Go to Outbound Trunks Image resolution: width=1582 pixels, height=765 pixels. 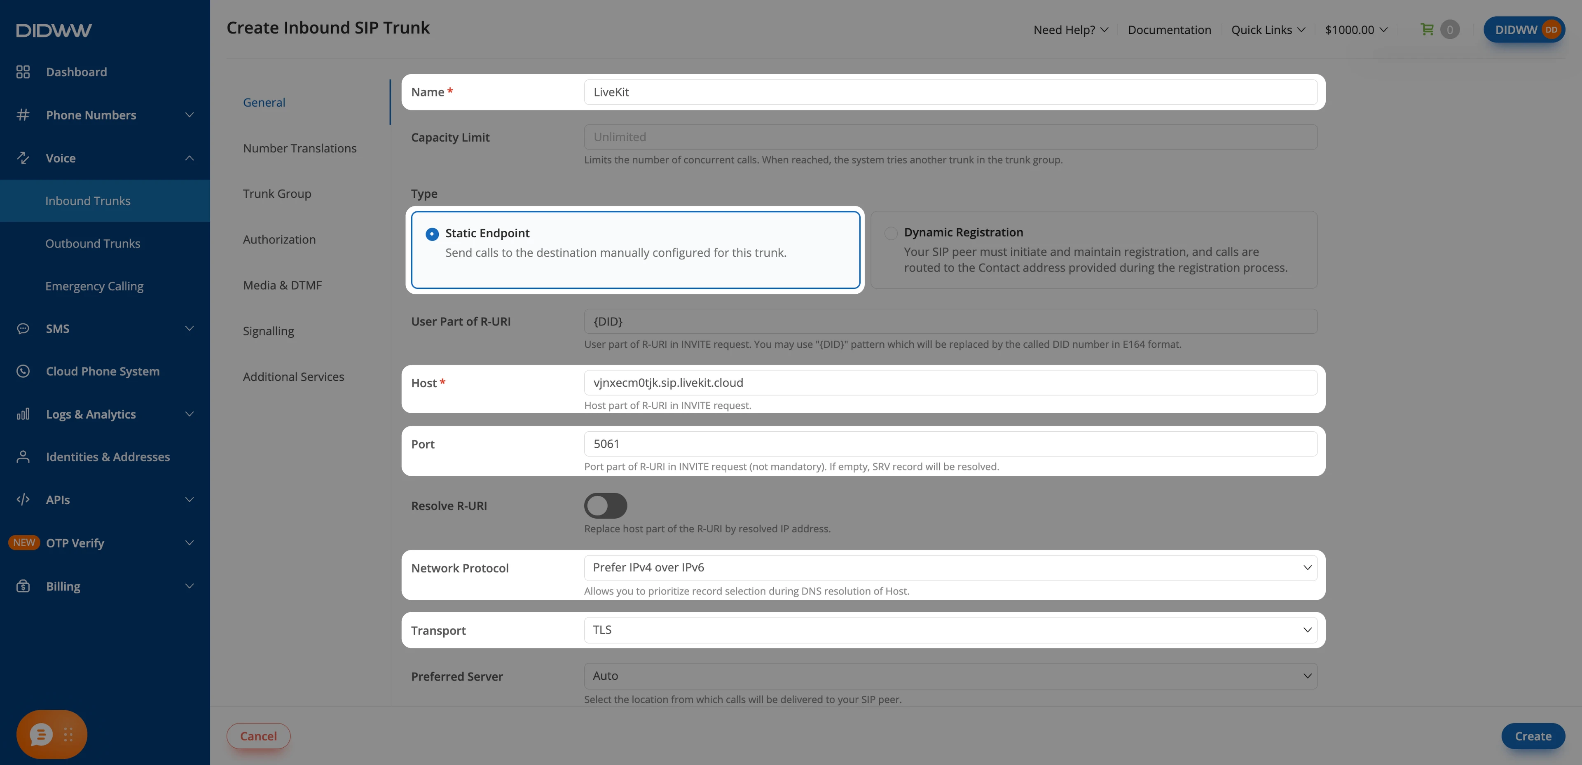(x=93, y=243)
